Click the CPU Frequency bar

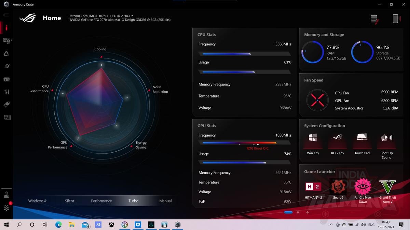pos(245,54)
